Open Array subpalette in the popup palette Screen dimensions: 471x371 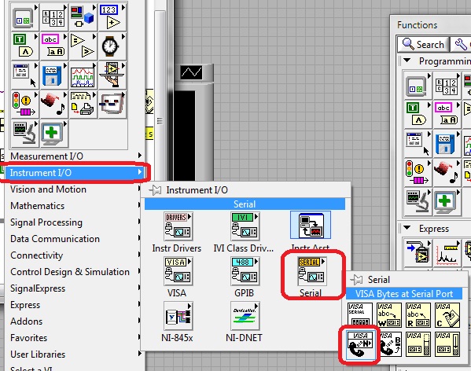click(53, 17)
